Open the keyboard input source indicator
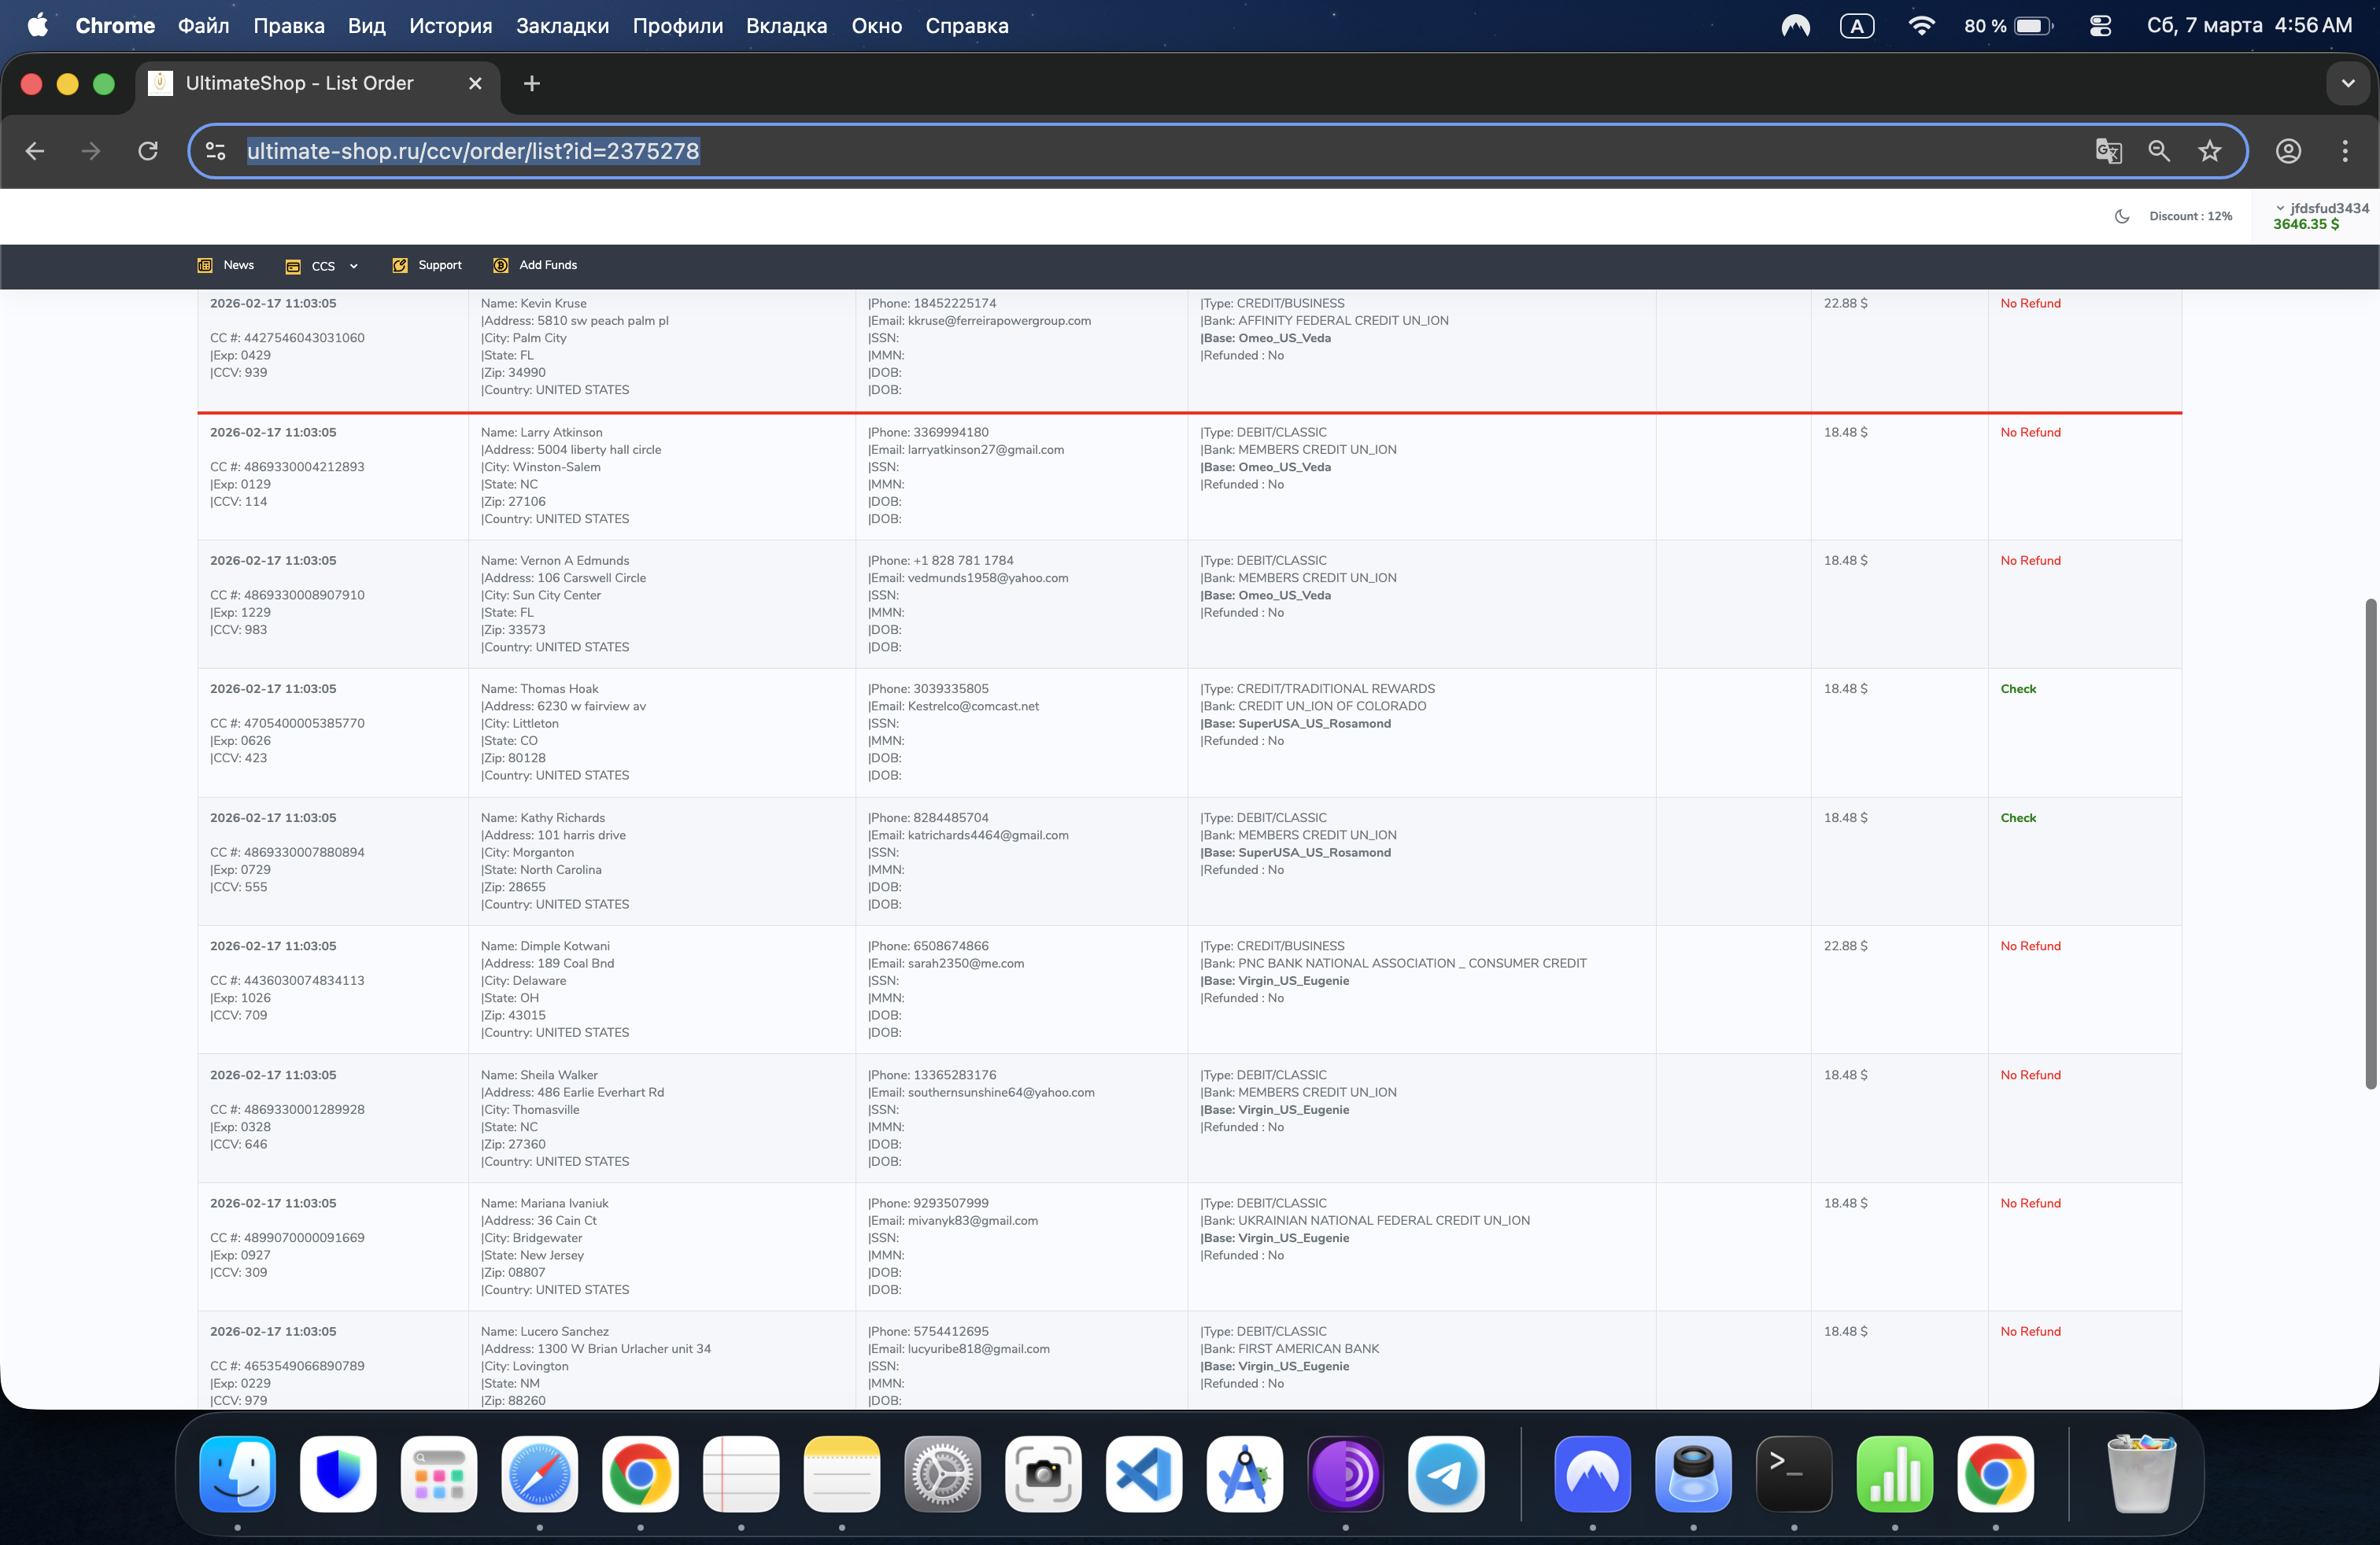The image size is (2380, 1545). tap(1857, 26)
